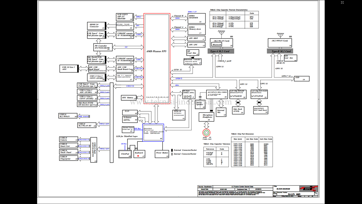Click the USB2.0 Touch Panel block
This screenshot has width=362, height=204.
pyautogui.click(x=69, y=152)
